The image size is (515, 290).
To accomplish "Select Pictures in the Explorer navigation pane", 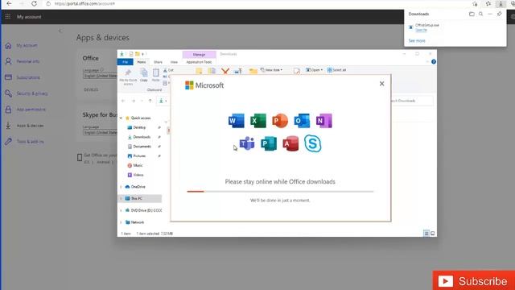I will pos(139,156).
